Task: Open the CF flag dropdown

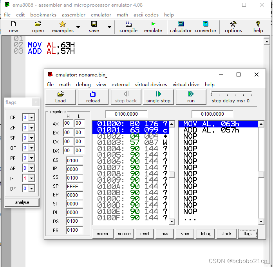Action: (x=31, y=118)
